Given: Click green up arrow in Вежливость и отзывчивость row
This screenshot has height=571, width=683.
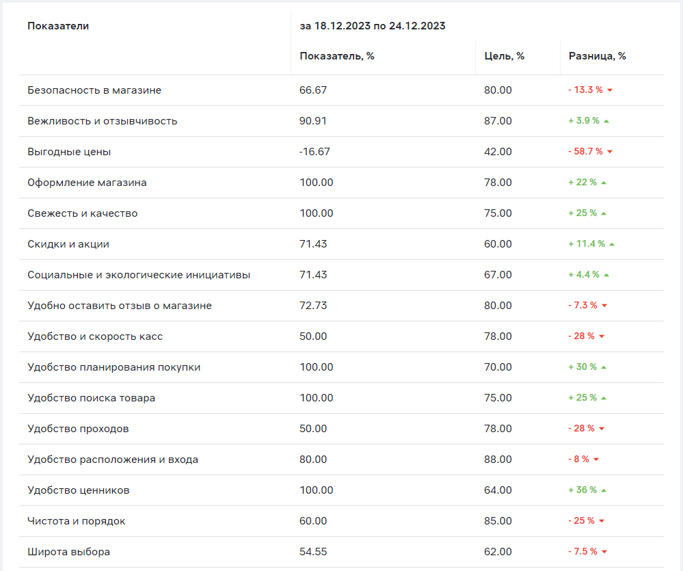Looking at the screenshot, I should (x=606, y=121).
